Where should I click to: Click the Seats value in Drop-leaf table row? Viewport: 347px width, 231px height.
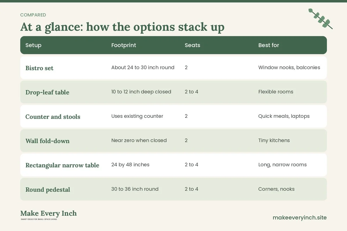point(191,92)
